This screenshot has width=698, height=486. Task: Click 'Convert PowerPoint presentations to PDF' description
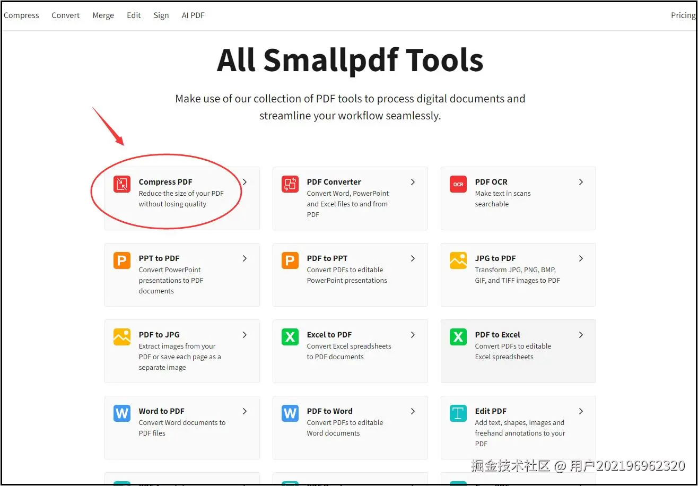[171, 281]
